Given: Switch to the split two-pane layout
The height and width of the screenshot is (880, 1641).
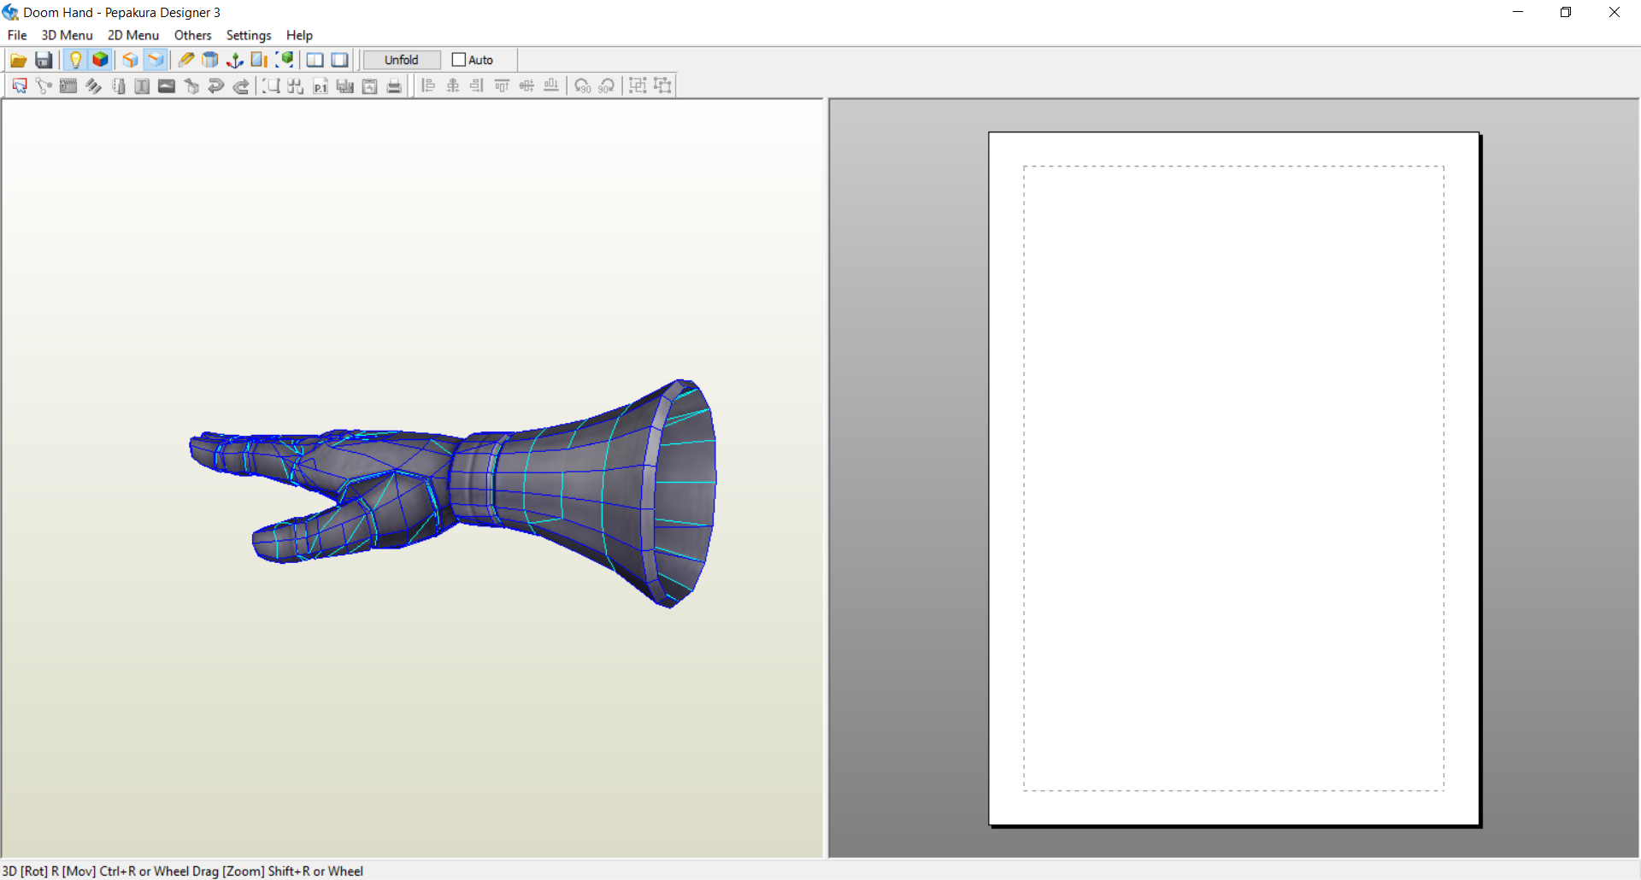Looking at the screenshot, I should (315, 60).
